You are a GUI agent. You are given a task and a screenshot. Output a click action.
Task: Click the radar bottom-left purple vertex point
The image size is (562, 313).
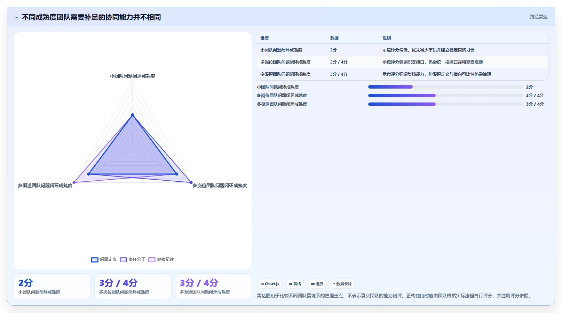click(74, 182)
